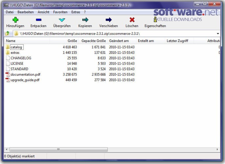Click the blue minus Entpacken icon

coord(39,20)
